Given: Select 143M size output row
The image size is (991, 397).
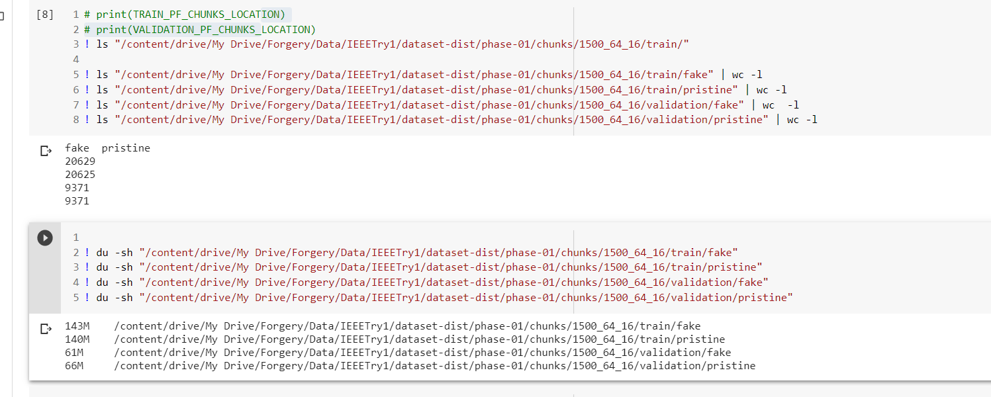Looking at the screenshot, I should coord(383,326).
